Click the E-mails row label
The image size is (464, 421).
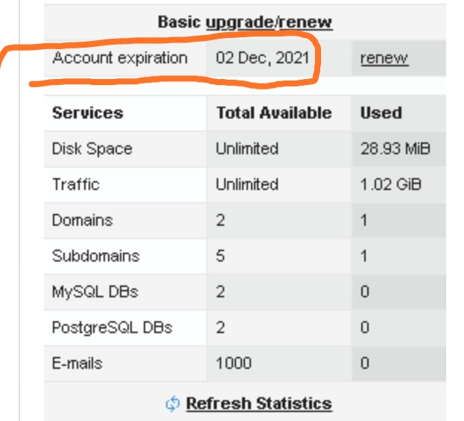[77, 364]
